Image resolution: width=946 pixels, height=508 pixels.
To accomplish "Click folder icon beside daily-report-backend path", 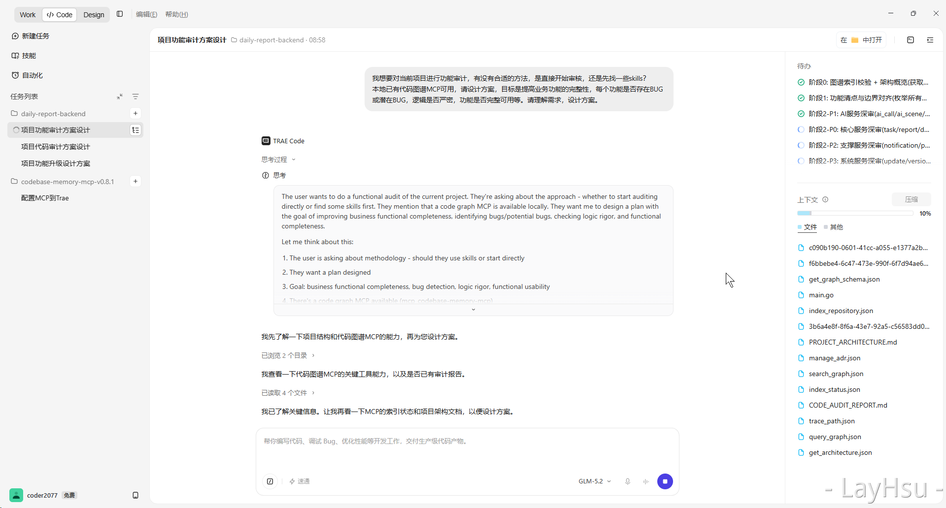I will pyautogui.click(x=234, y=40).
